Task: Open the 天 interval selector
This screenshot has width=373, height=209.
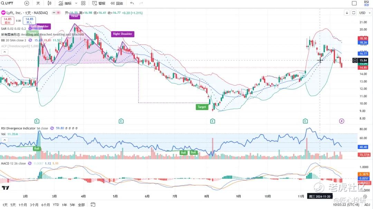Action: [38, 3]
